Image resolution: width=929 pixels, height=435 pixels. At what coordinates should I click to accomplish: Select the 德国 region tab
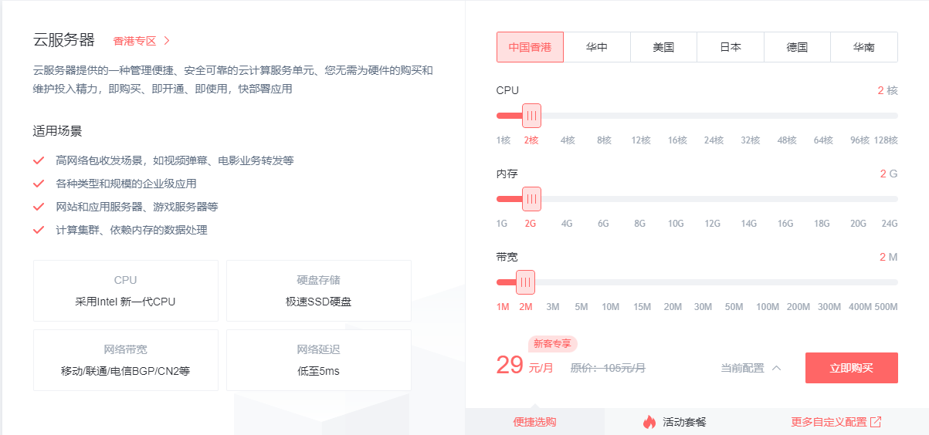pyautogui.click(x=797, y=47)
